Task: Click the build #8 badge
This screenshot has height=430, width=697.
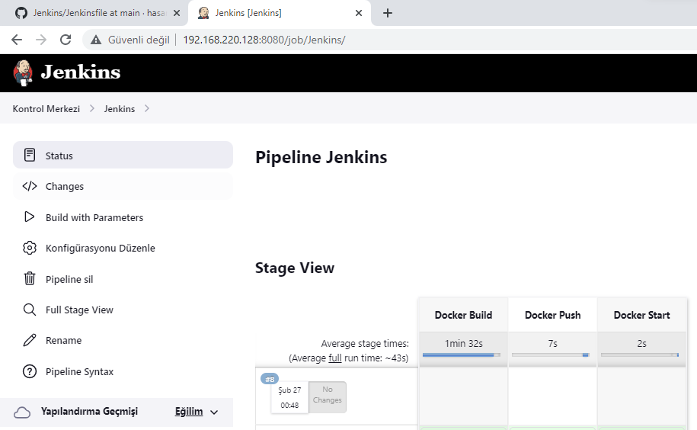Action: (270, 379)
